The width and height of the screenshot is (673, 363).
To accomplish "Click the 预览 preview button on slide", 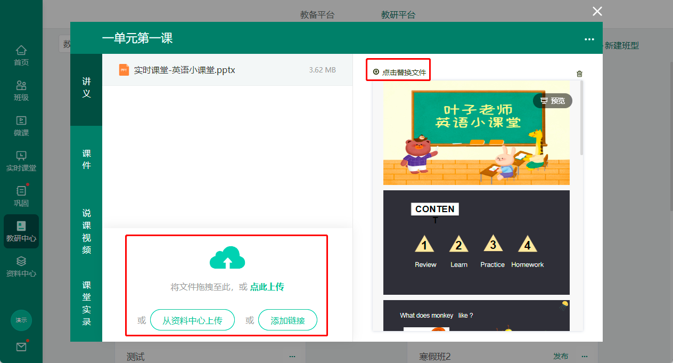I will click(x=553, y=101).
